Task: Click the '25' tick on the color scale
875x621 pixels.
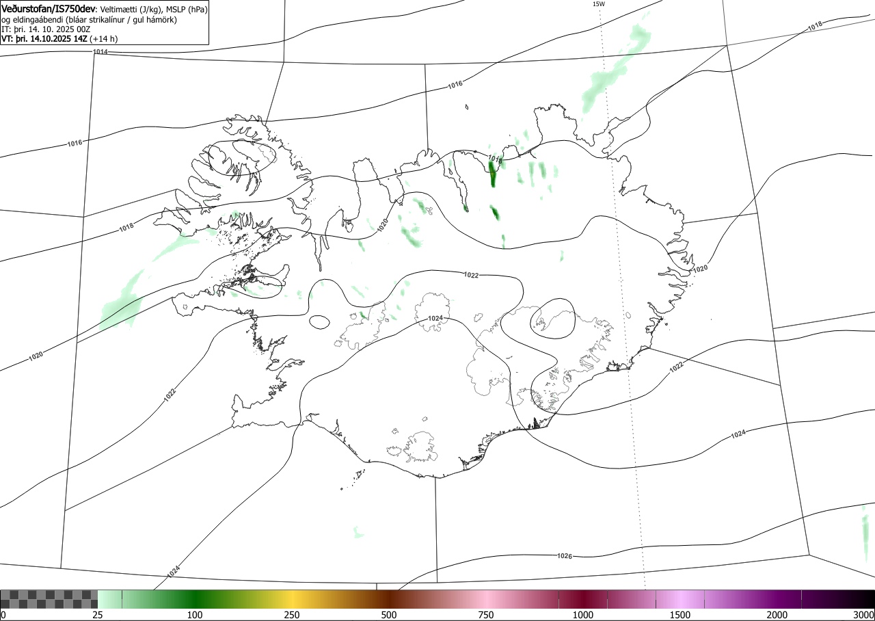Action: 98,615
